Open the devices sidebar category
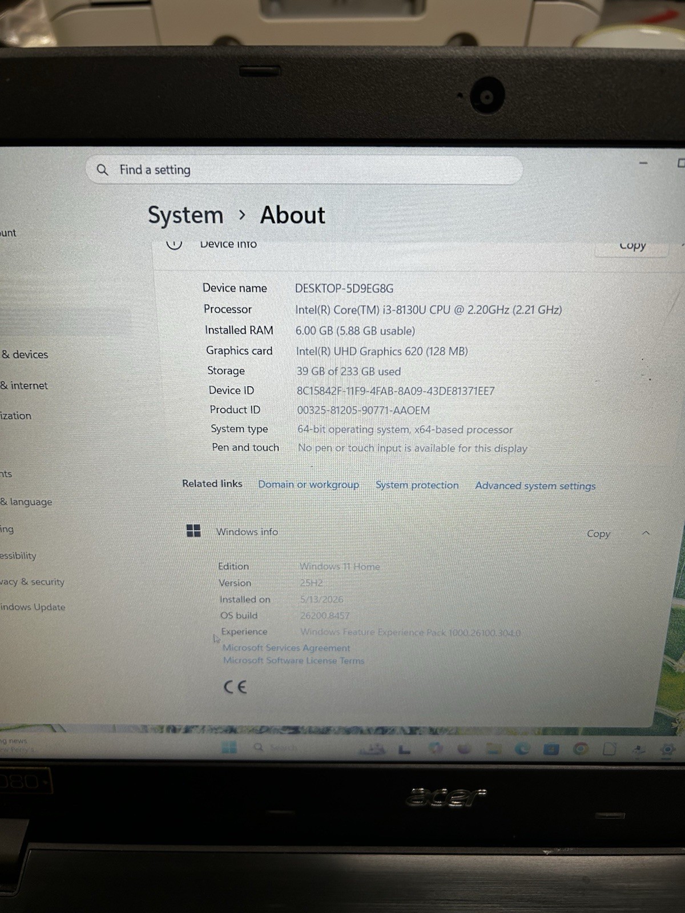685x913 pixels. [25, 354]
